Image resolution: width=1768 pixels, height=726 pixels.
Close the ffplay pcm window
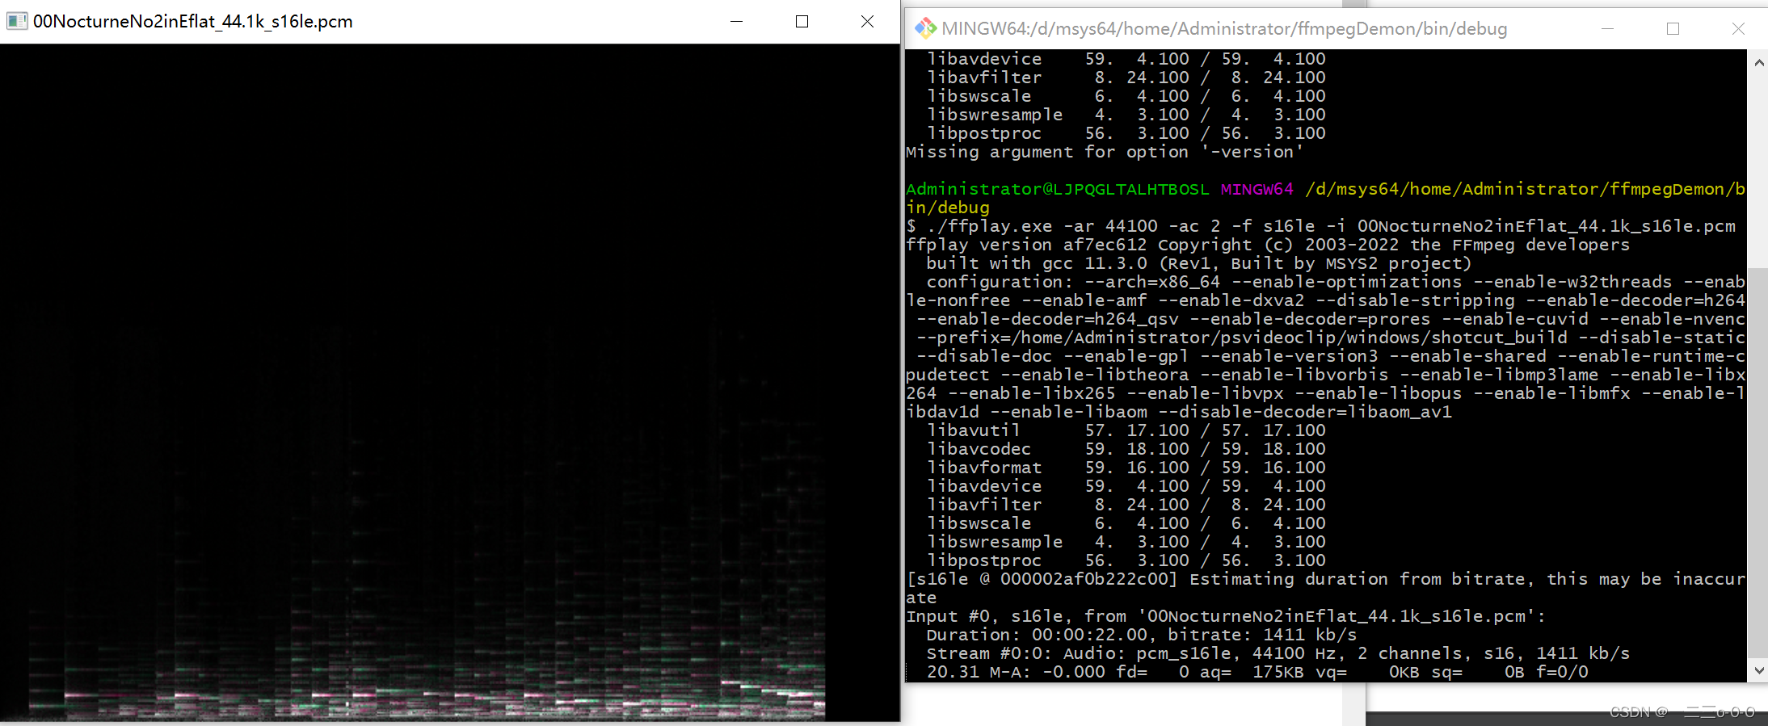pos(867,22)
